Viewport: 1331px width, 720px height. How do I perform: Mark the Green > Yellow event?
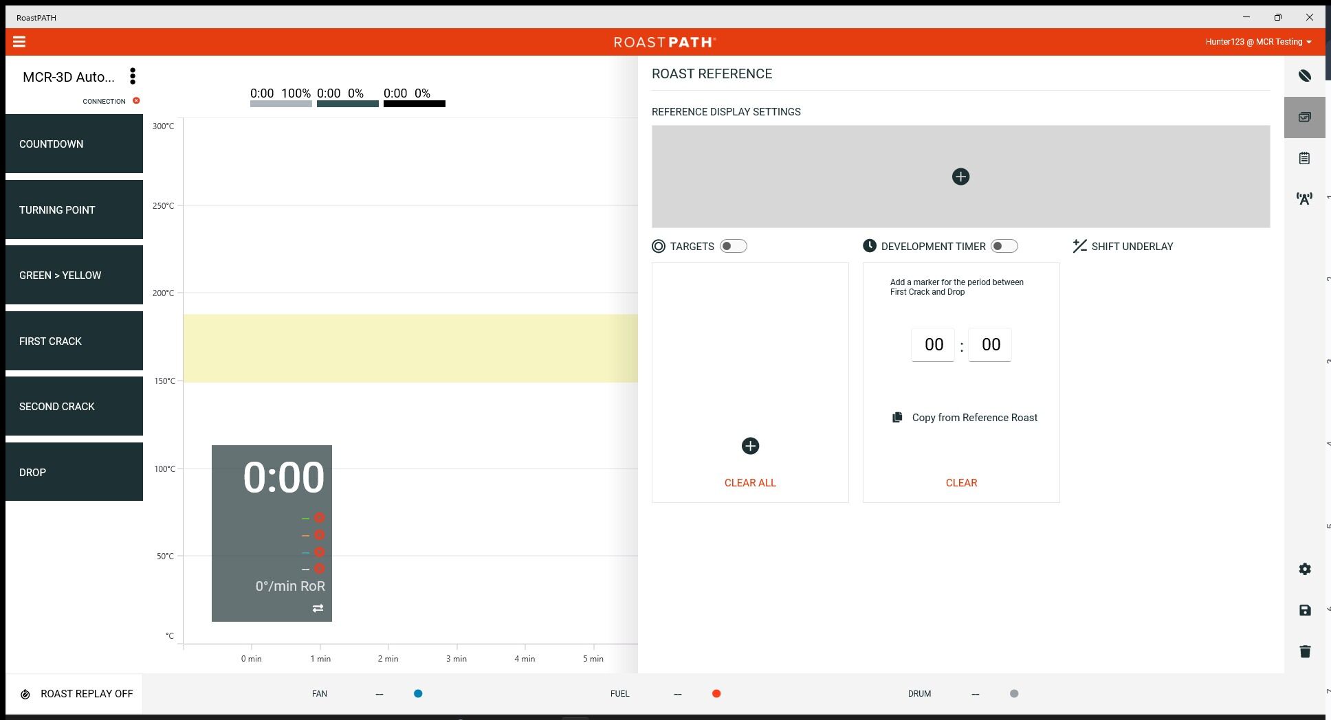(74, 275)
